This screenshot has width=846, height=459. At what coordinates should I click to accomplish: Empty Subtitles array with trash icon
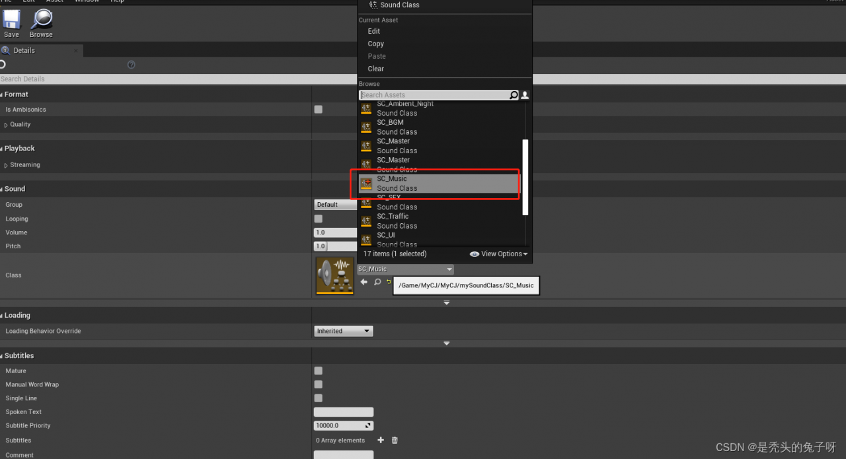[395, 440]
